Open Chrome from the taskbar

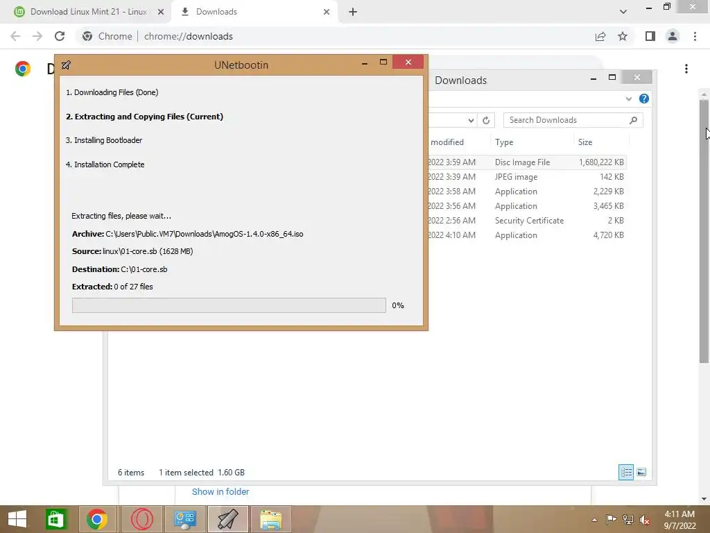(97, 519)
